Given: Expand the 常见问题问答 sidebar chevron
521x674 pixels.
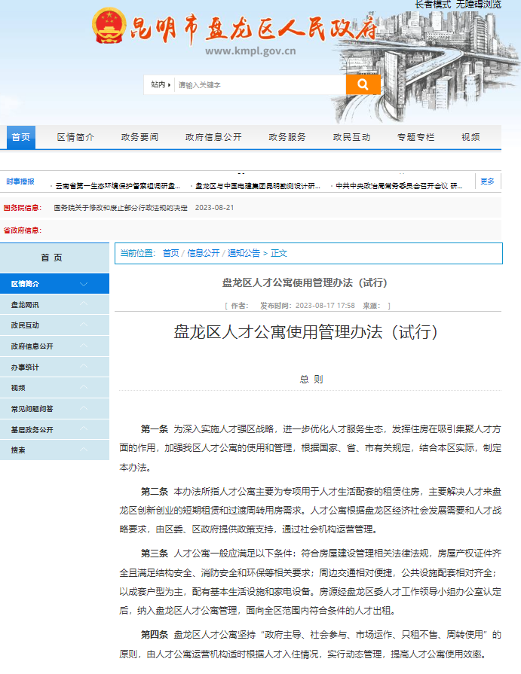Looking at the screenshot, I should pyautogui.click(x=84, y=408).
